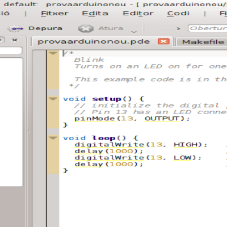The width and height of the screenshot is (227, 227).
Task: Expand the toolbar overflow chevron after Atura
Action: point(134,32)
